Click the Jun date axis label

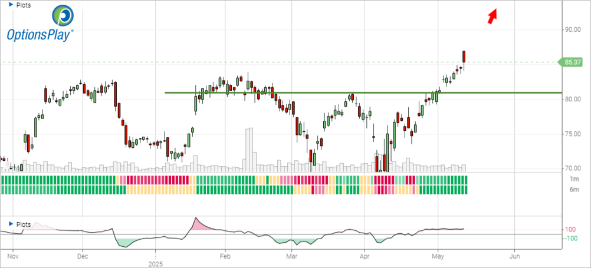(x=514, y=256)
